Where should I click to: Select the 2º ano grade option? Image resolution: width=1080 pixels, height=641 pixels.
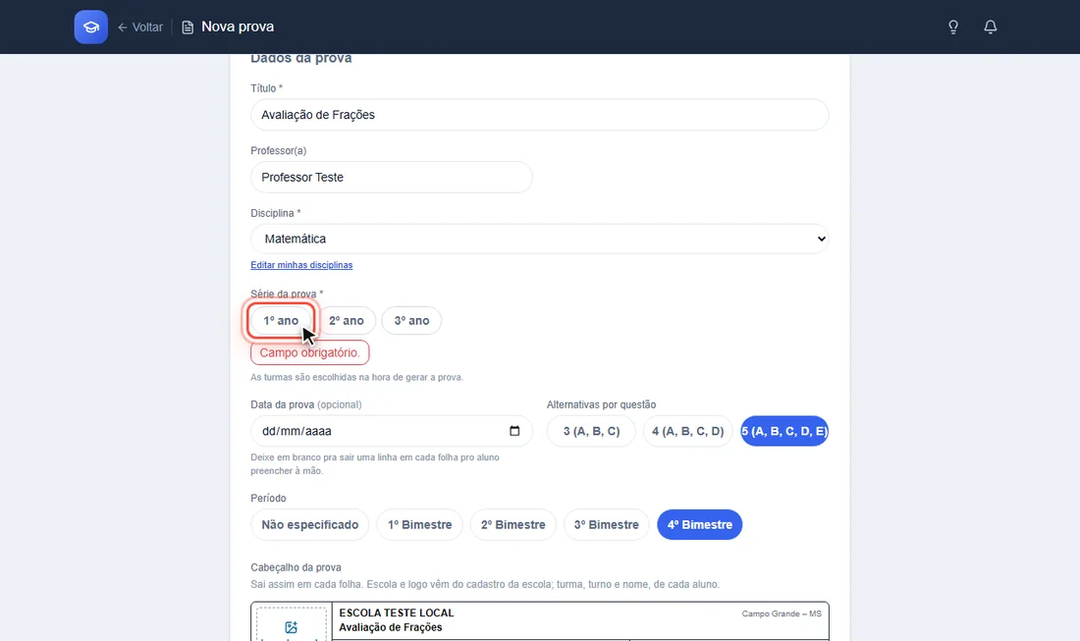[x=347, y=320]
